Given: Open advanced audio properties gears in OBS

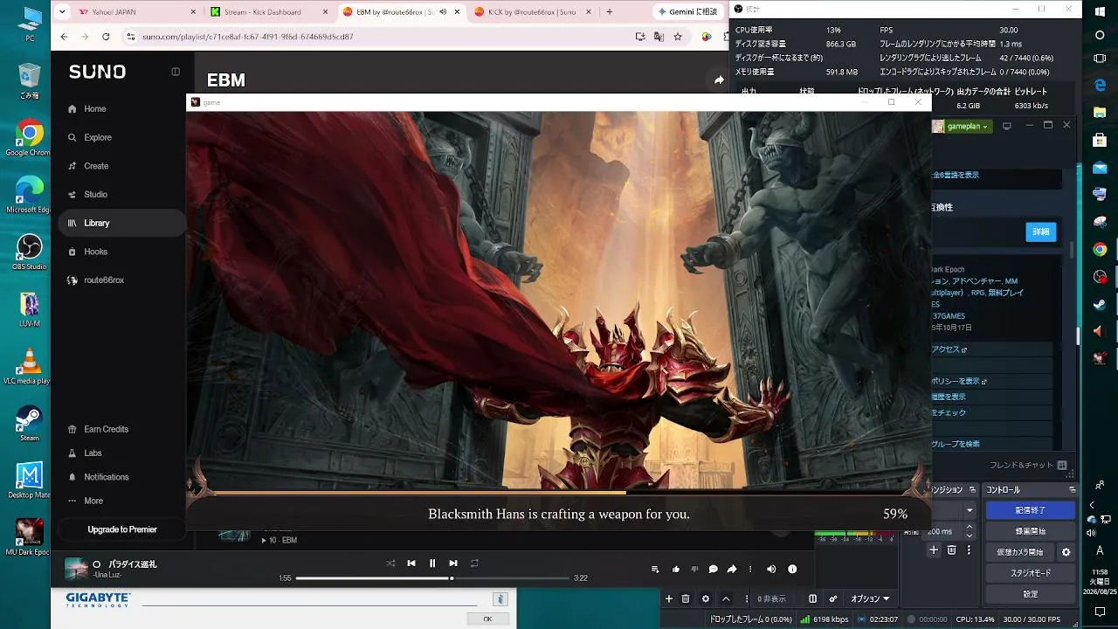Looking at the screenshot, I should [833, 599].
